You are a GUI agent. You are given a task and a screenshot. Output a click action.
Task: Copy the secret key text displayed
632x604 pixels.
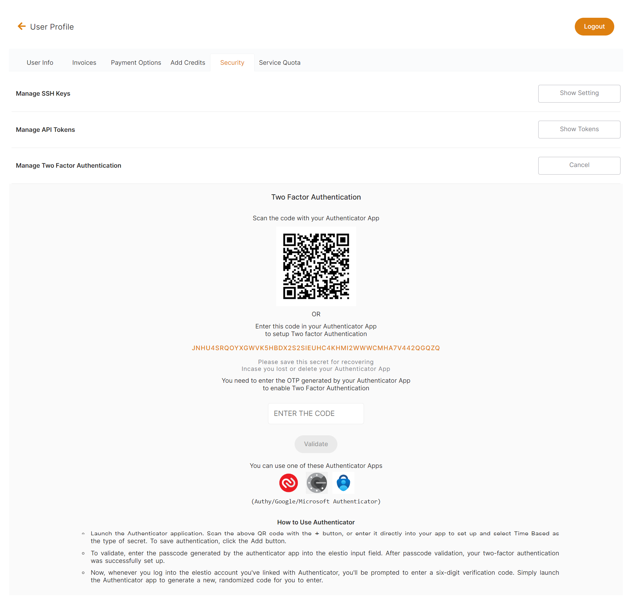coord(315,348)
